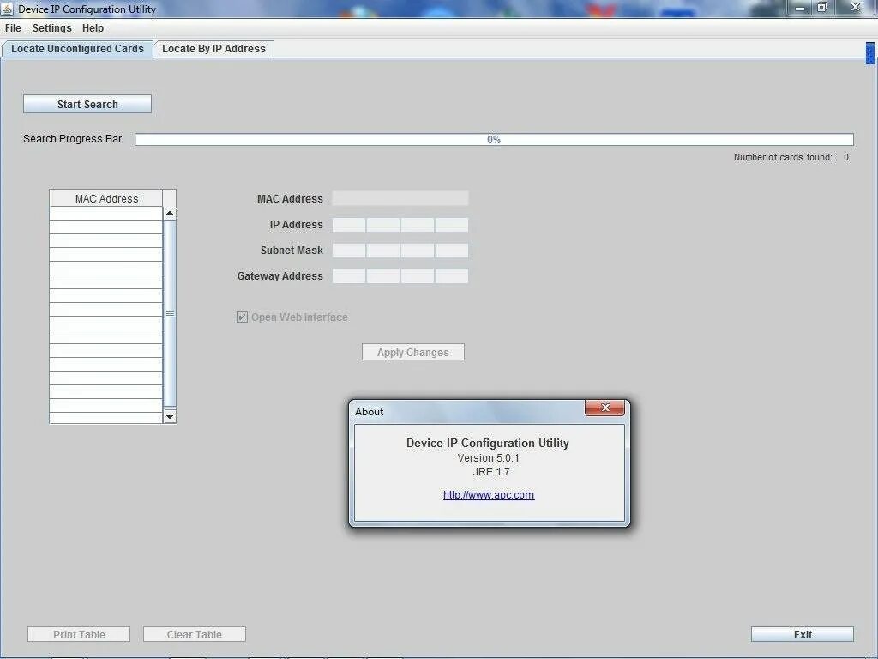Select the first empty row in MAC table
Viewport: 878px width, 659px height.
(105, 214)
